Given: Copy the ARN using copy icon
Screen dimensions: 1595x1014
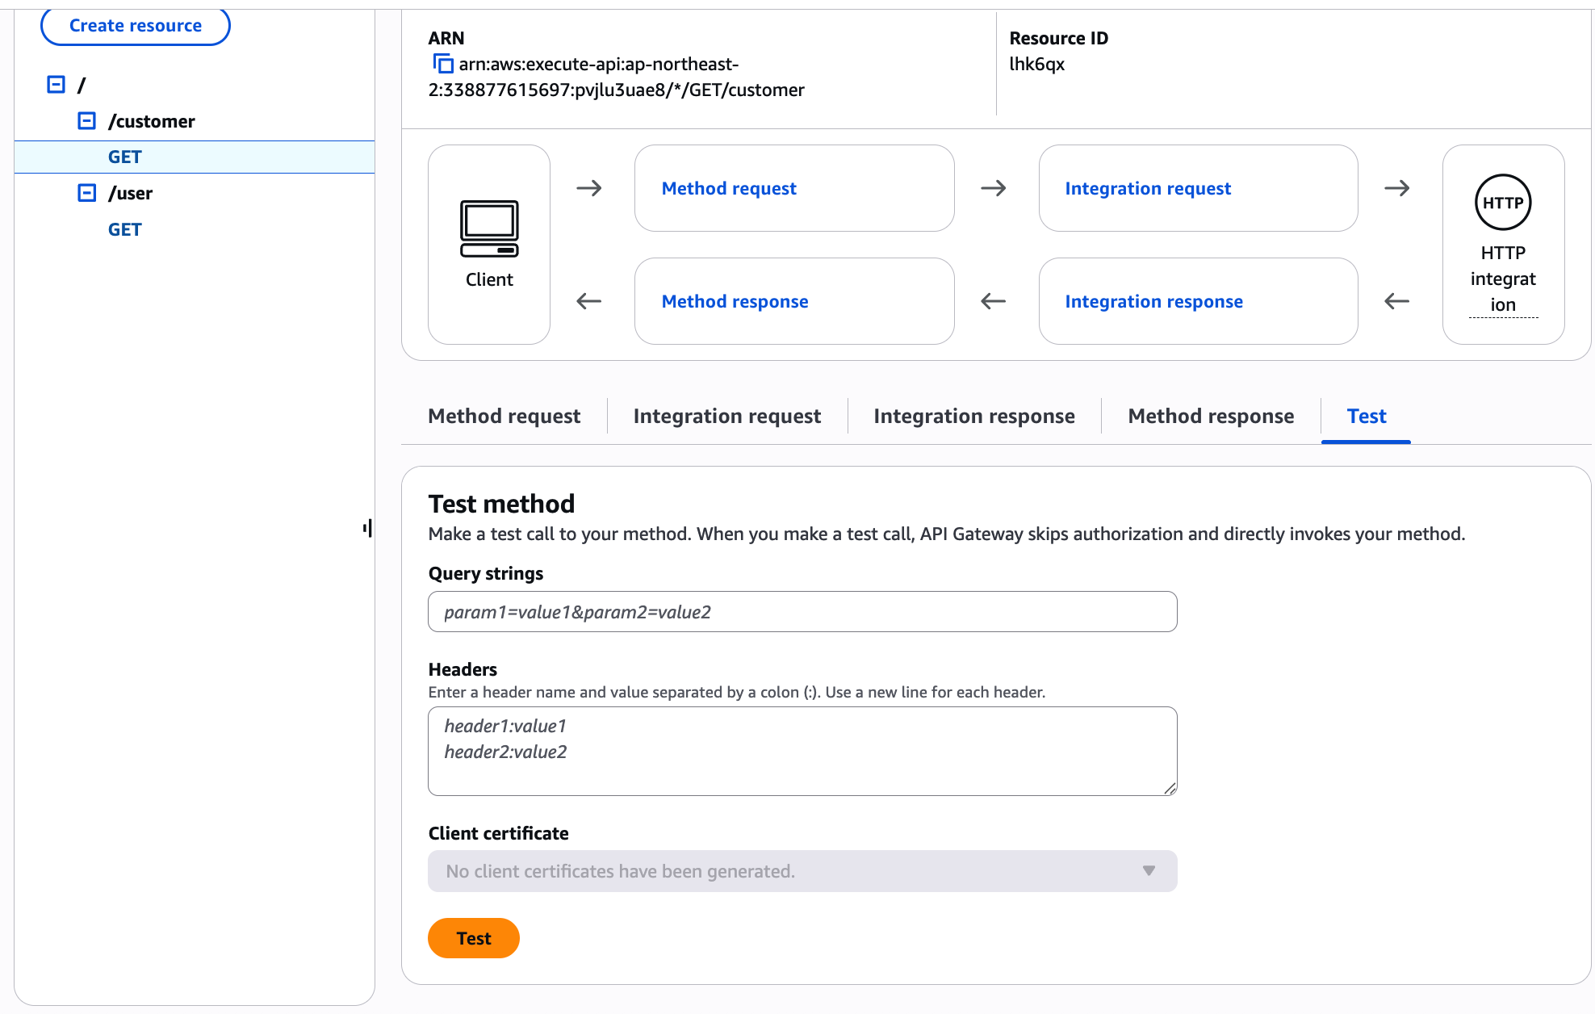Looking at the screenshot, I should point(442,64).
